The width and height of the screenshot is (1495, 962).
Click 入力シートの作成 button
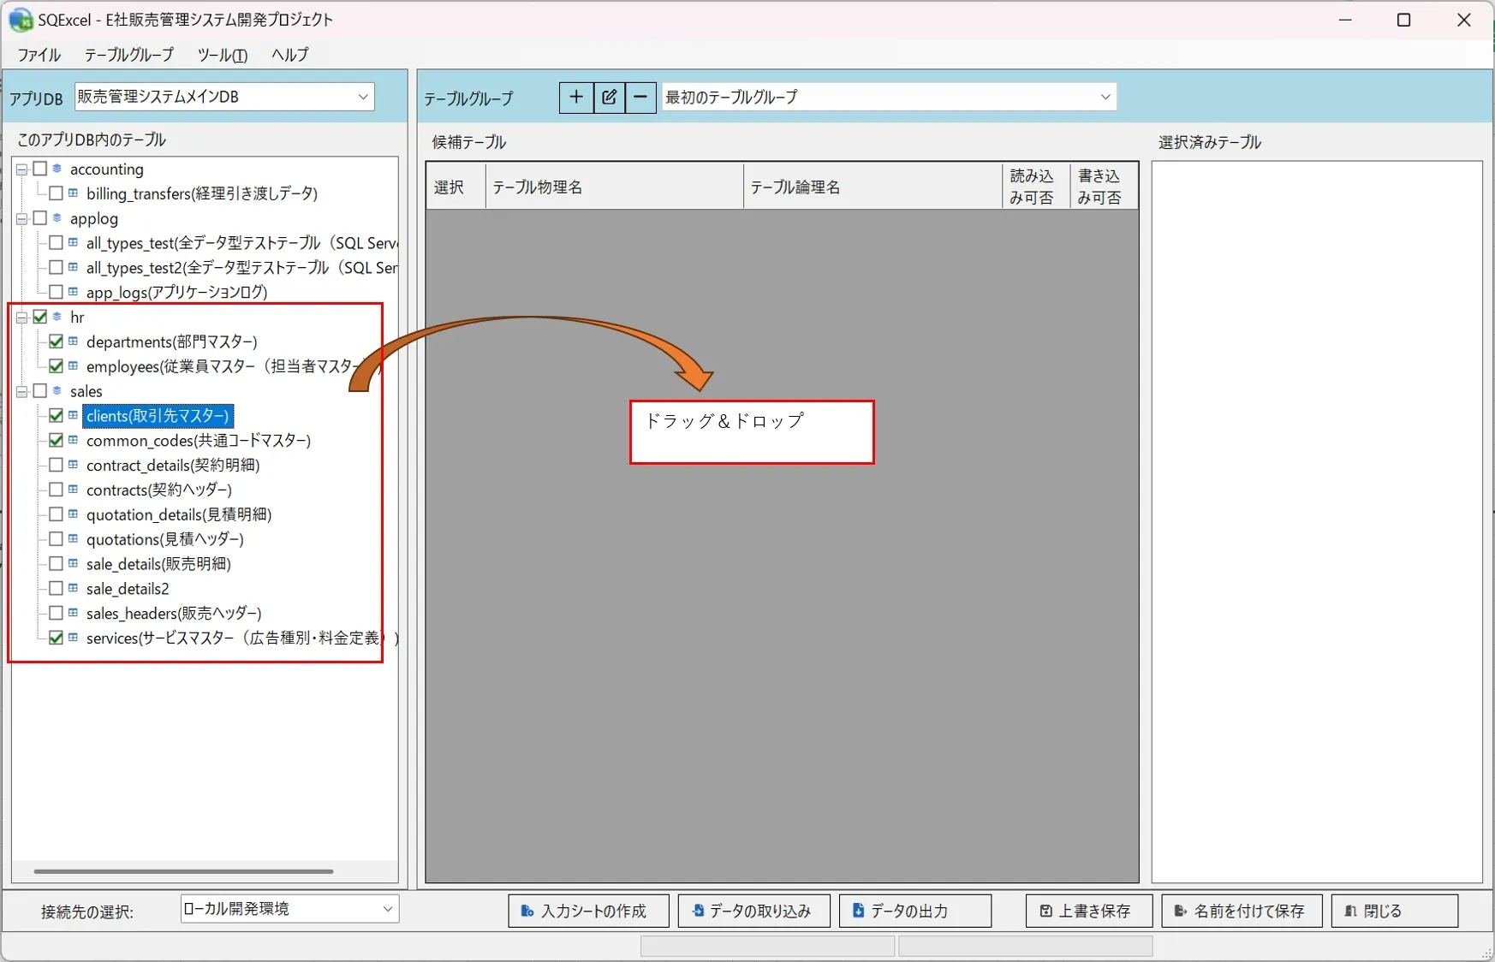(x=589, y=911)
